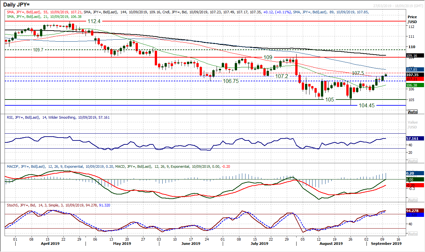Screen dimensions: 425x252
Task: Click the 107.5 level label
Action: point(358,73)
